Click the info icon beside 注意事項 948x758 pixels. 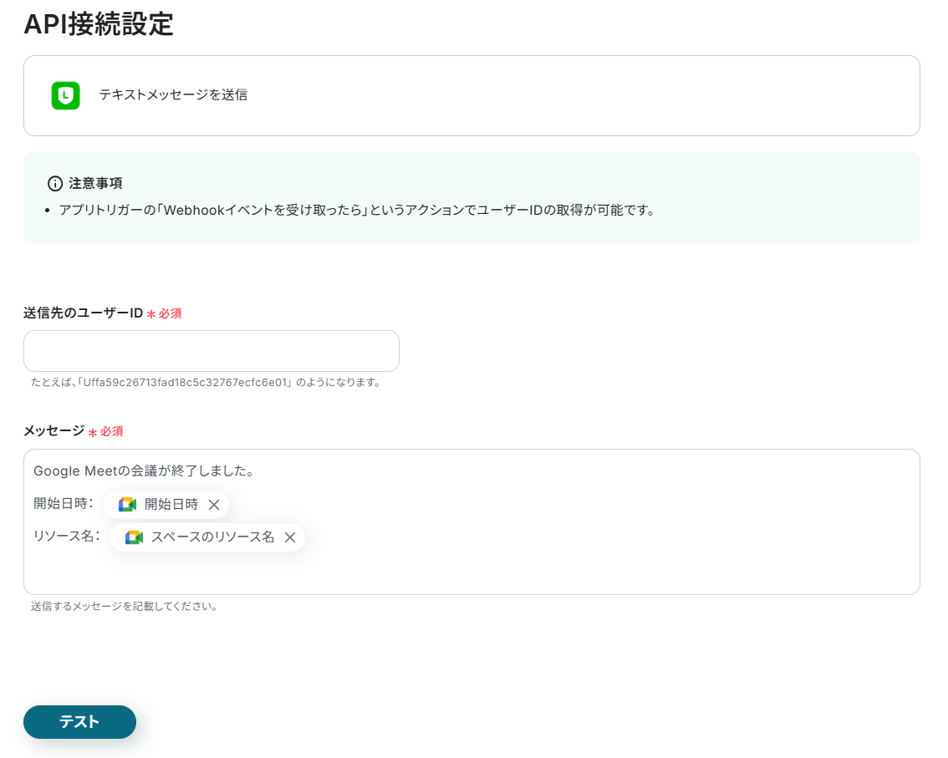point(55,183)
